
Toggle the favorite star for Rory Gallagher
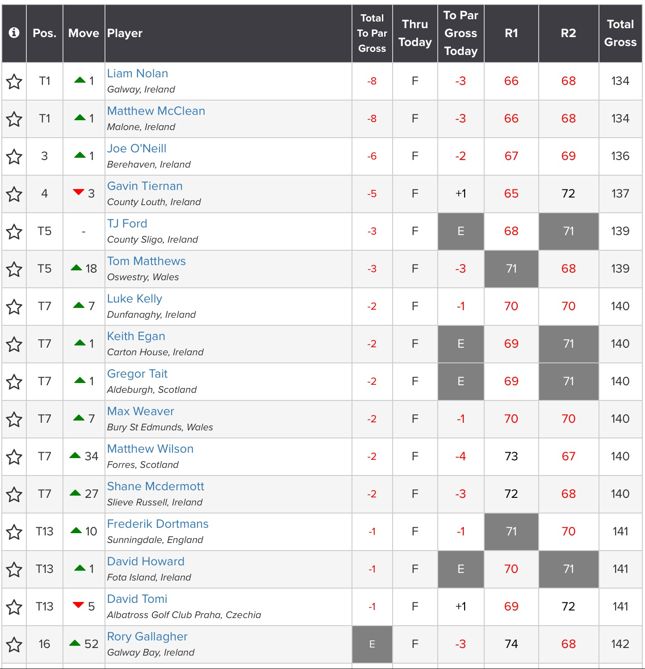[x=14, y=644]
